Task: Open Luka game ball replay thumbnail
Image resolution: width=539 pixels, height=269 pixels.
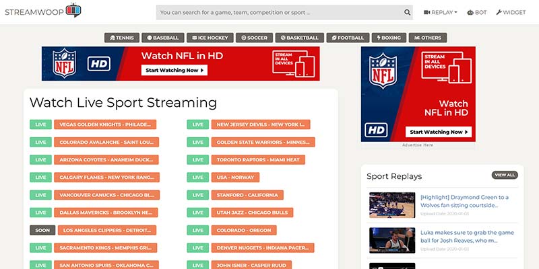Action: [392, 240]
